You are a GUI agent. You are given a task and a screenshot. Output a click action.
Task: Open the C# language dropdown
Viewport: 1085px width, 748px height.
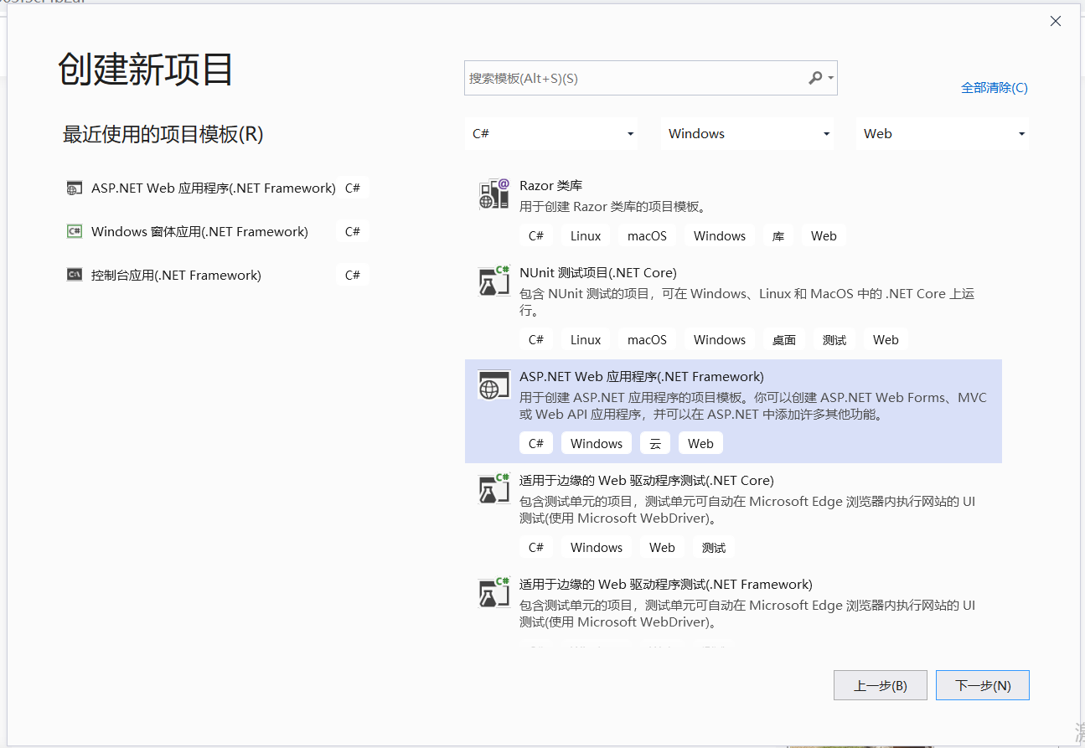tap(550, 133)
